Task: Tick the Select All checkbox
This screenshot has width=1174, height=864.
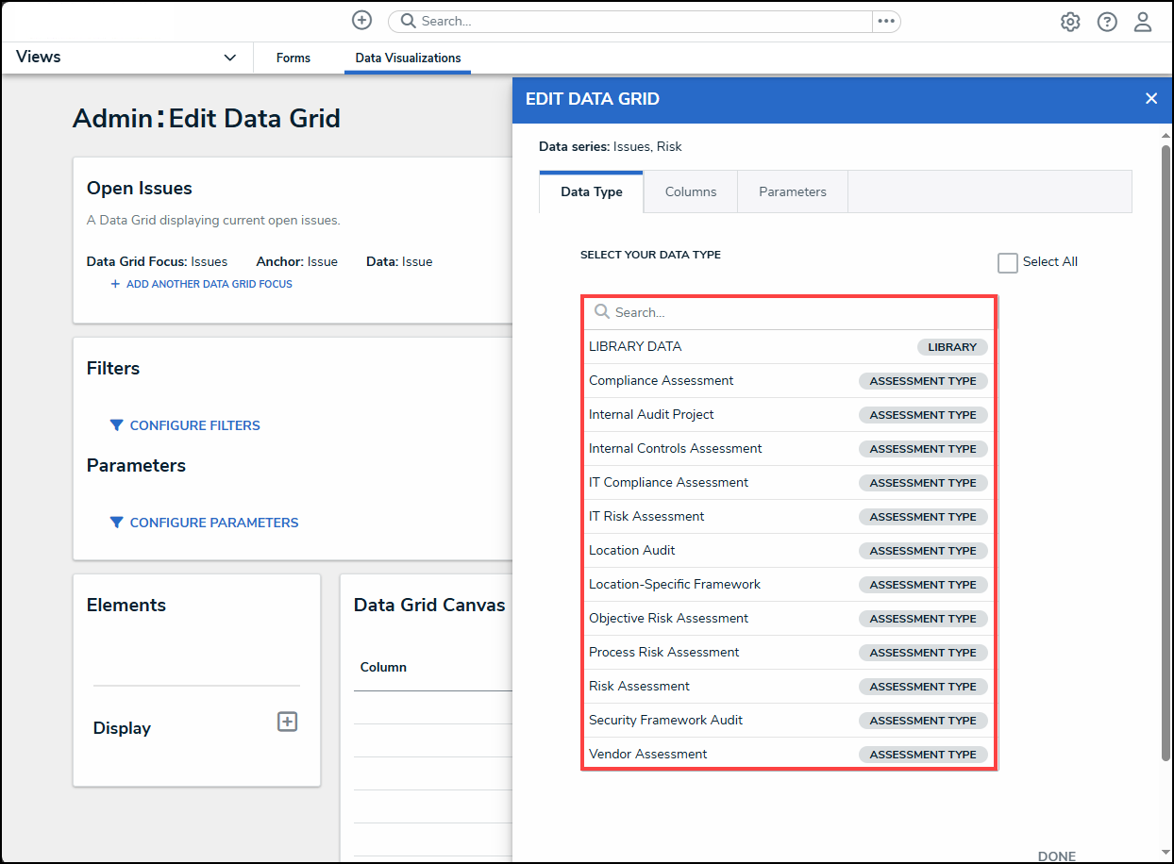Action: [1008, 262]
